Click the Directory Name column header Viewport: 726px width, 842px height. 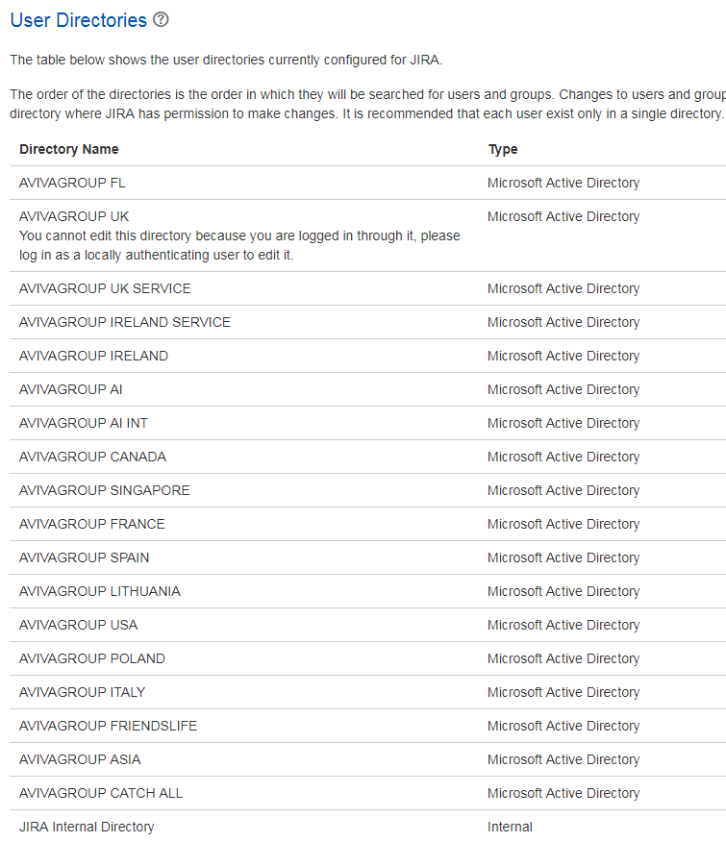tap(67, 149)
